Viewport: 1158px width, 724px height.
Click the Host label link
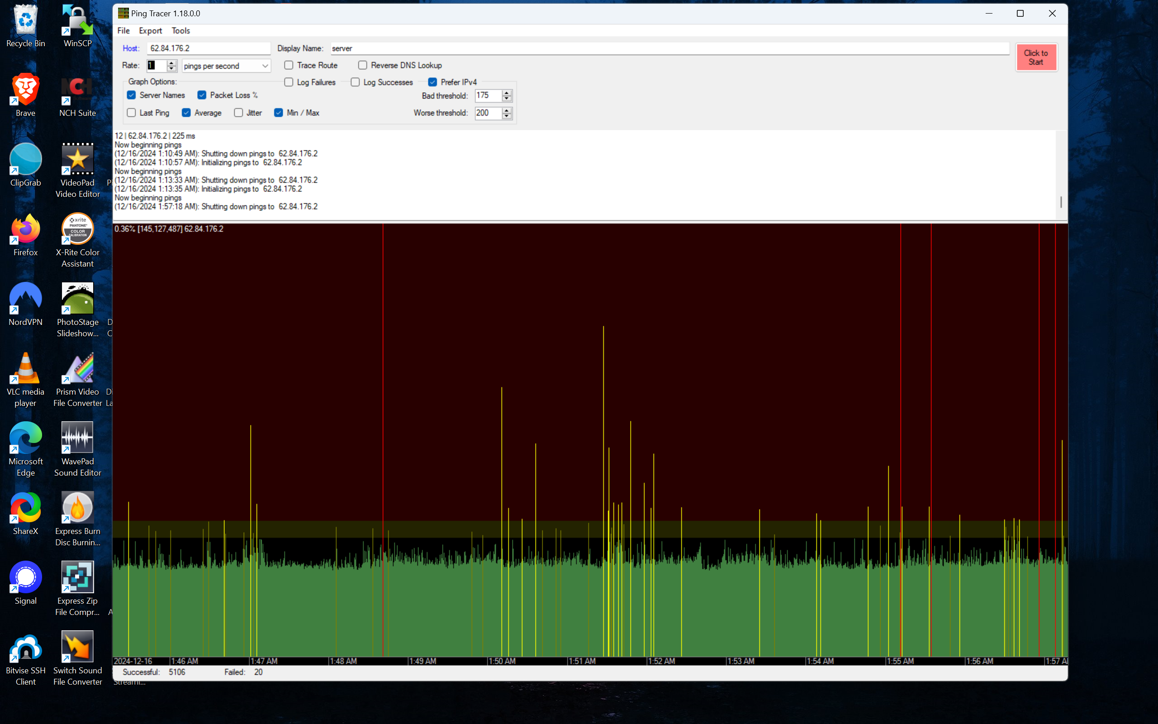tap(130, 48)
